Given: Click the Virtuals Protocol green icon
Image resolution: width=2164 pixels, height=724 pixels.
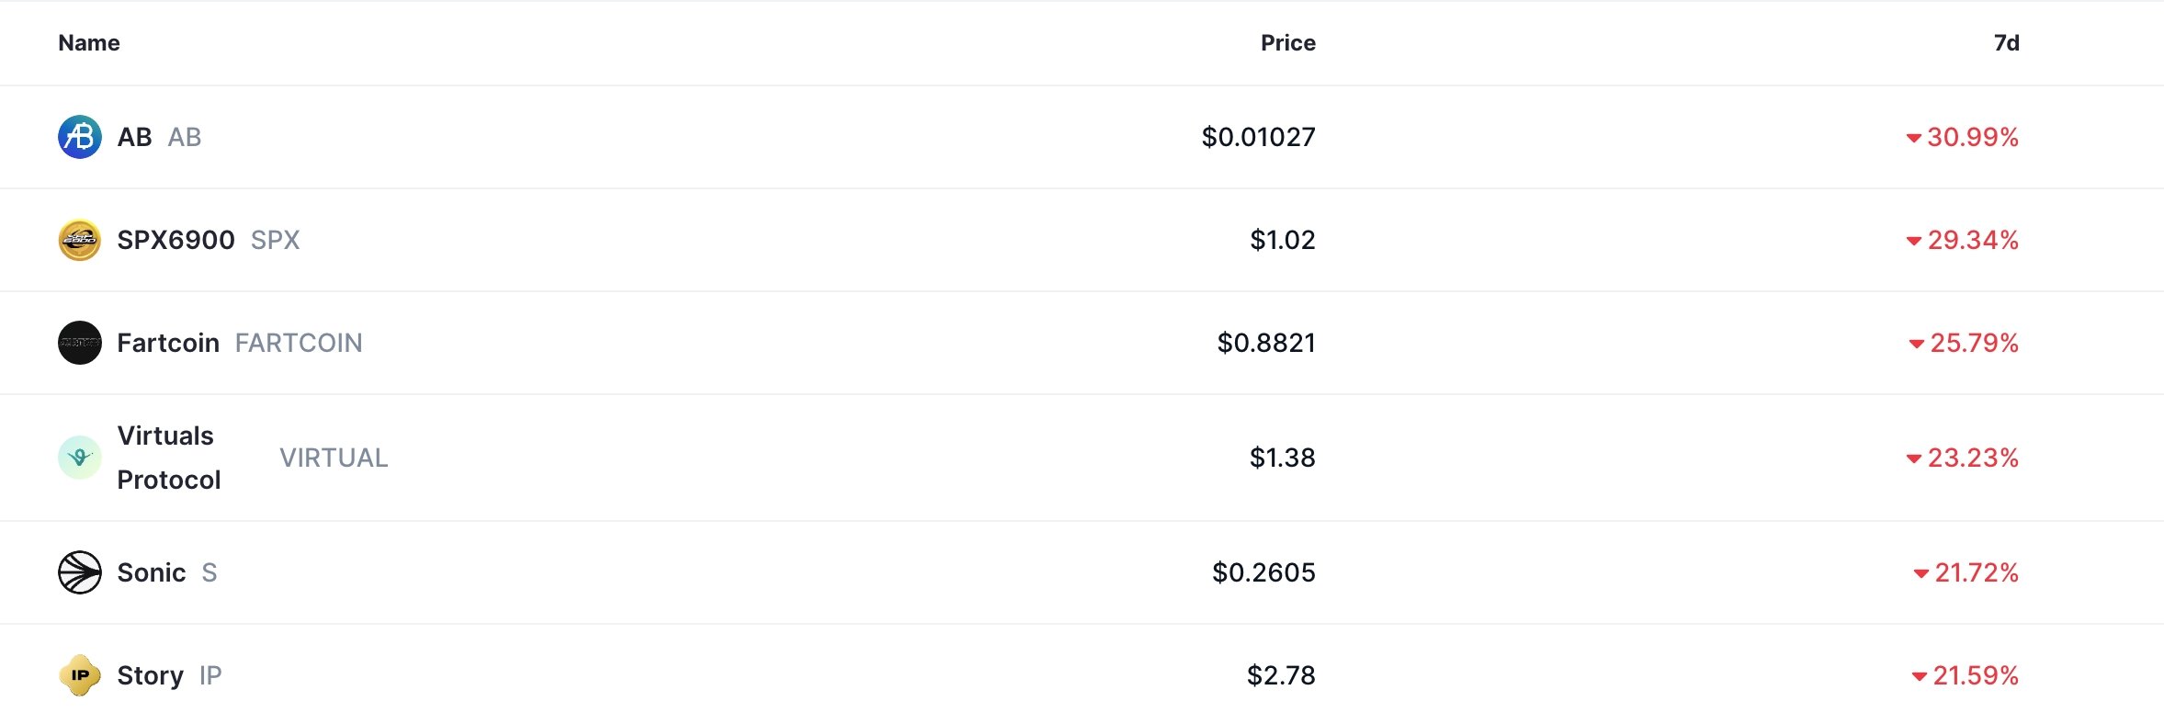Looking at the screenshot, I should (80, 458).
